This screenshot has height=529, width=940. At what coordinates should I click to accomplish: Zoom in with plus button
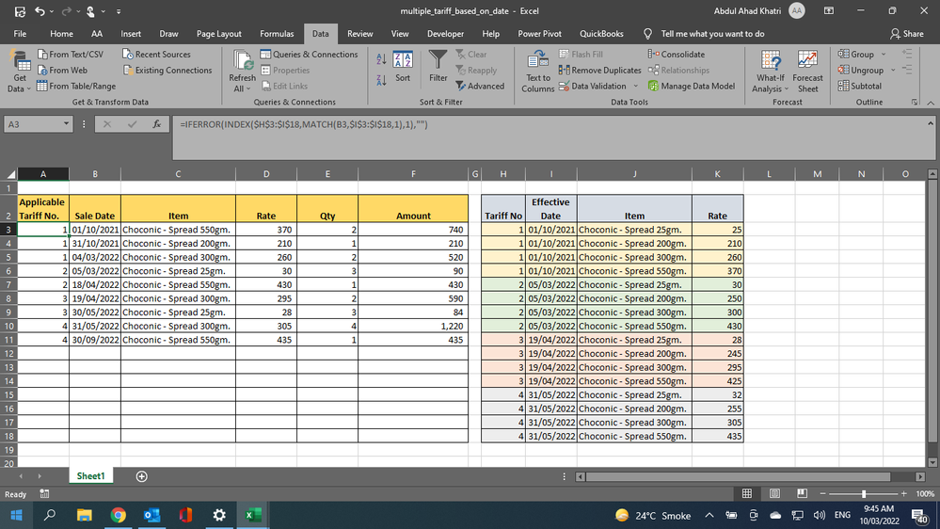click(x=903, y=493)
